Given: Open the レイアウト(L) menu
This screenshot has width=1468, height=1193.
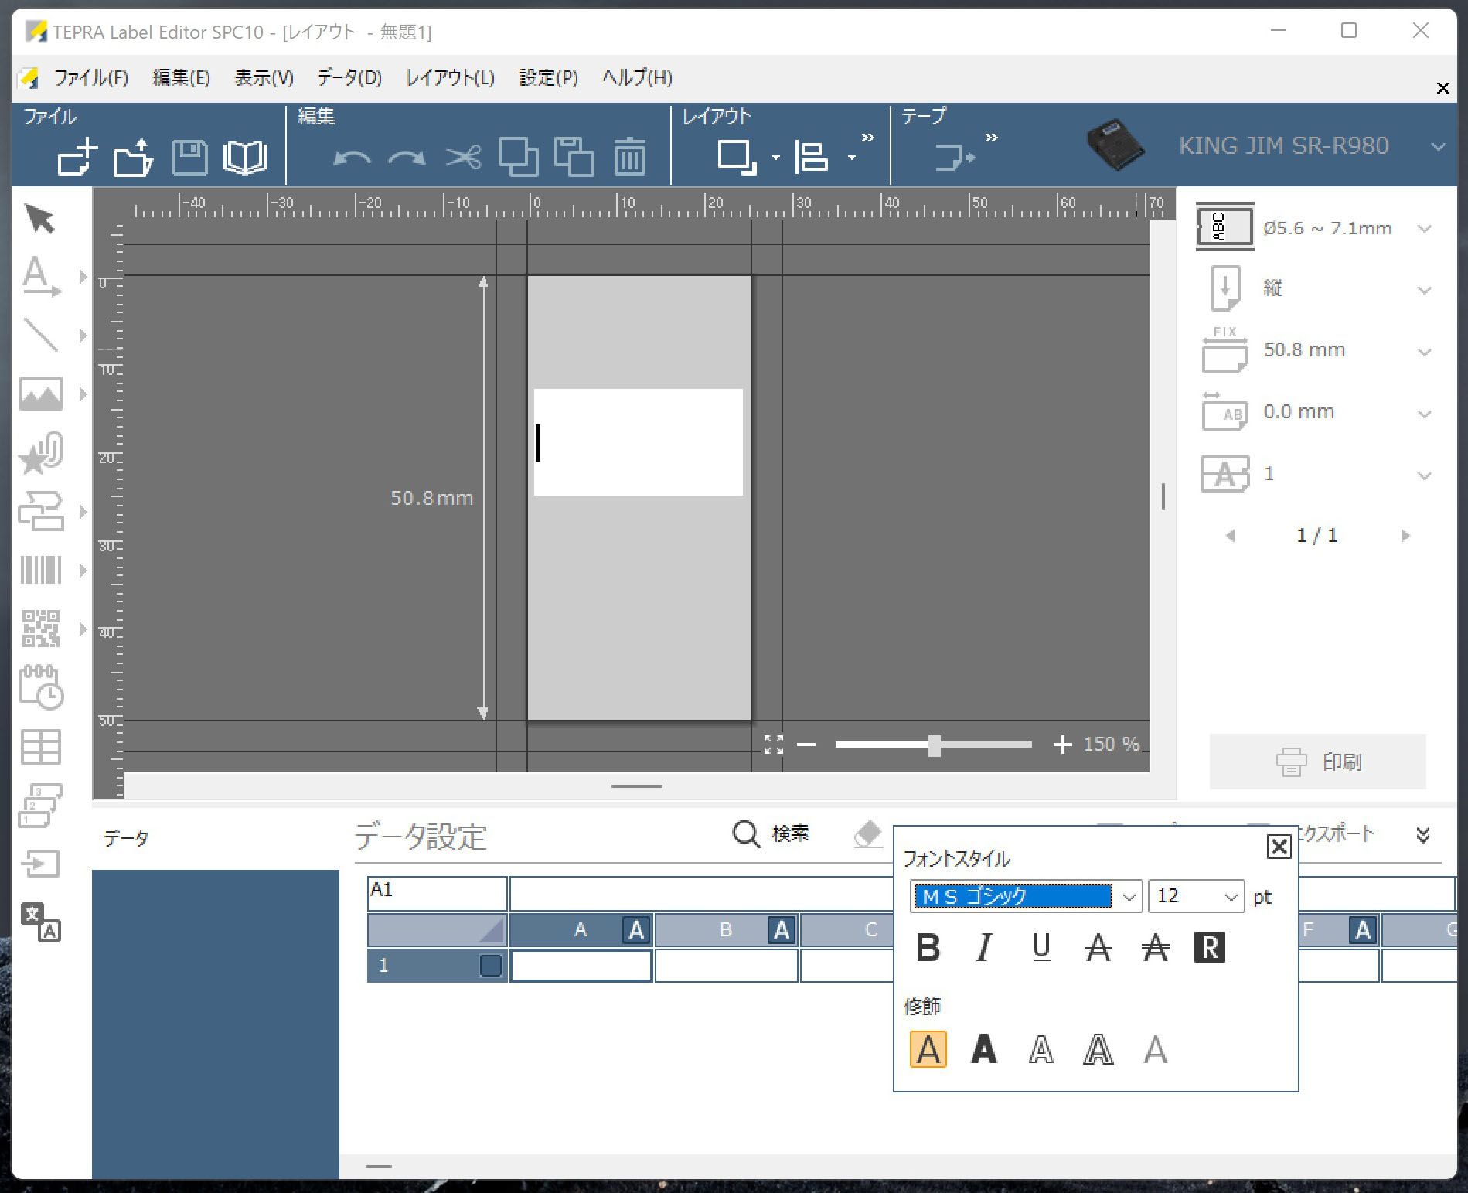Looking at the screenshot, I should point(451,77).
